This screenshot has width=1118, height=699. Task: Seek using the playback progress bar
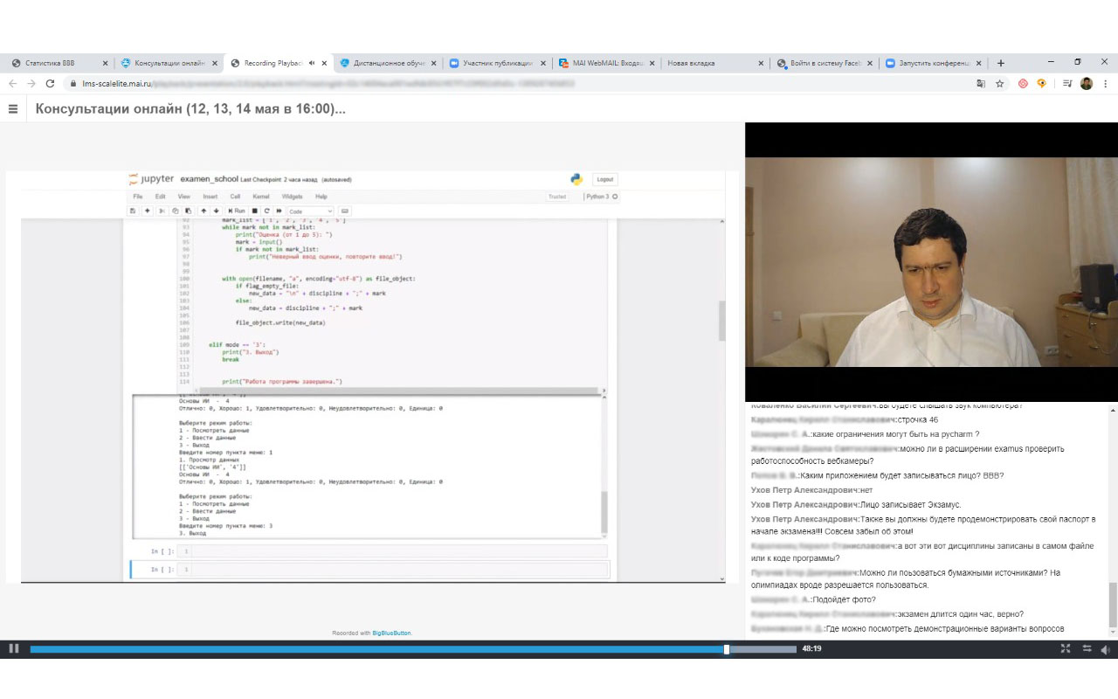pyautogui.click(x=413, y=649)
